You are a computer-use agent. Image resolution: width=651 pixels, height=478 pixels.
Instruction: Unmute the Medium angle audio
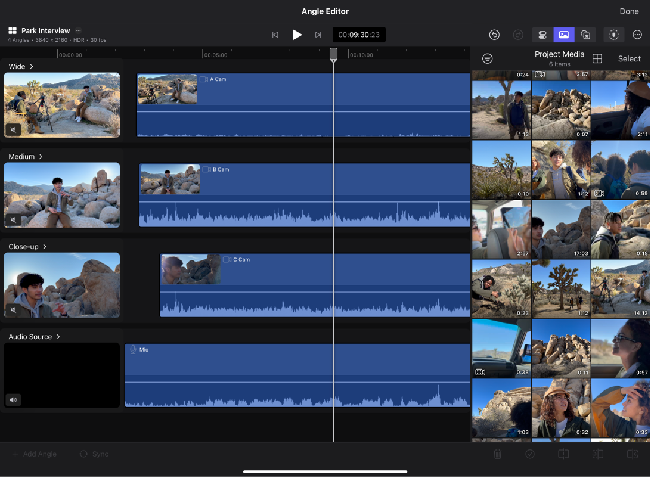pos(13,220)
